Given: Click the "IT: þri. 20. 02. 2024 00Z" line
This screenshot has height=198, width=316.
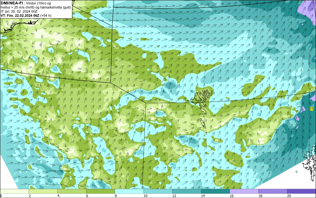Looking at the screenshot, I should pyautogui.click(x=19, y=11).
